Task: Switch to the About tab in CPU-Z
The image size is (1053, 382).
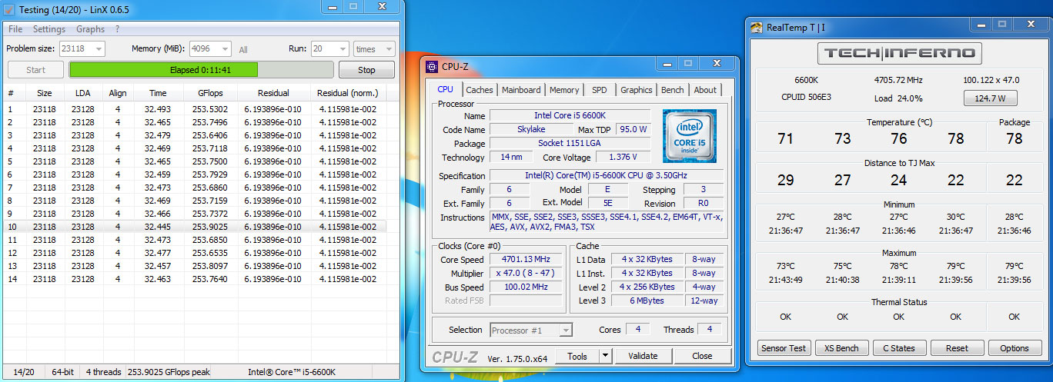Action: pyautogui.click(x=705, y=90)
